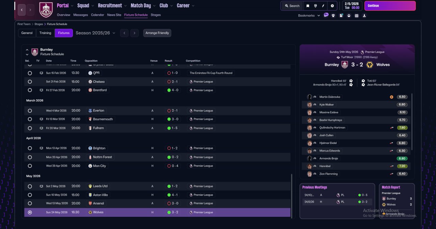This screenshot has height=229, width=436.
Task: Click TV icon on QPR fixture row
Action: coord(42,73)
